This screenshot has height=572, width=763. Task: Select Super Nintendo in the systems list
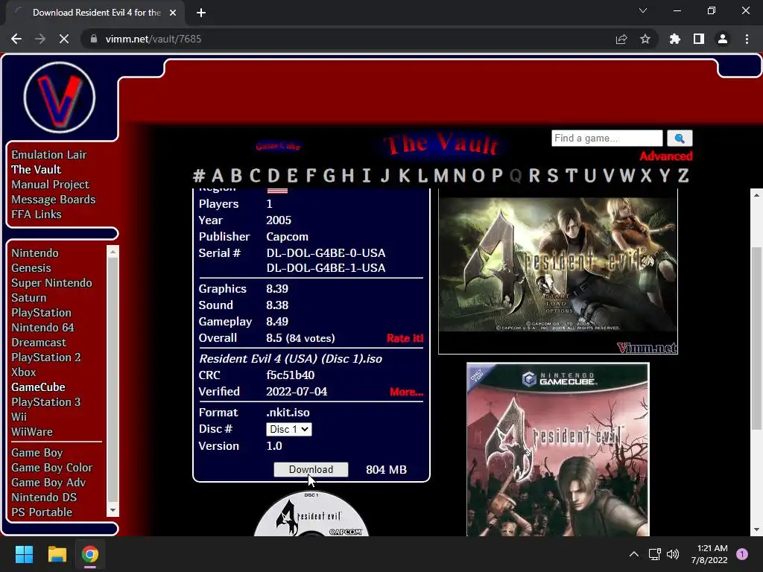[51, 282]
